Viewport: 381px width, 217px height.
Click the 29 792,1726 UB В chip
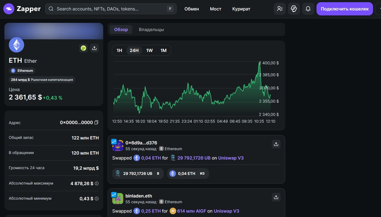tap(138, 174)
